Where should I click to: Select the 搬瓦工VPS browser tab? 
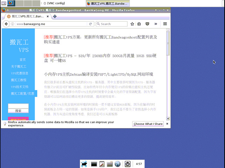click(27, 16)
